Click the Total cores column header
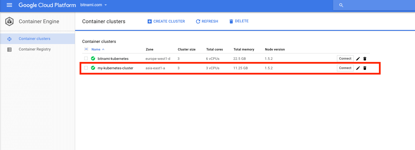 215,49
